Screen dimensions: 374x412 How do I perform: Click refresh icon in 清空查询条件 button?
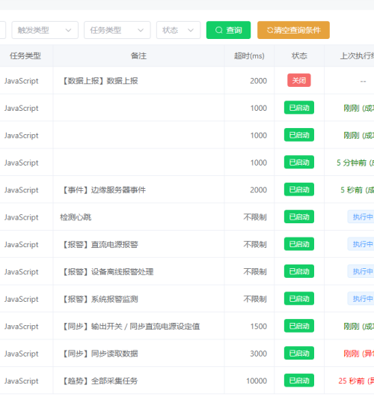(270, 30)
